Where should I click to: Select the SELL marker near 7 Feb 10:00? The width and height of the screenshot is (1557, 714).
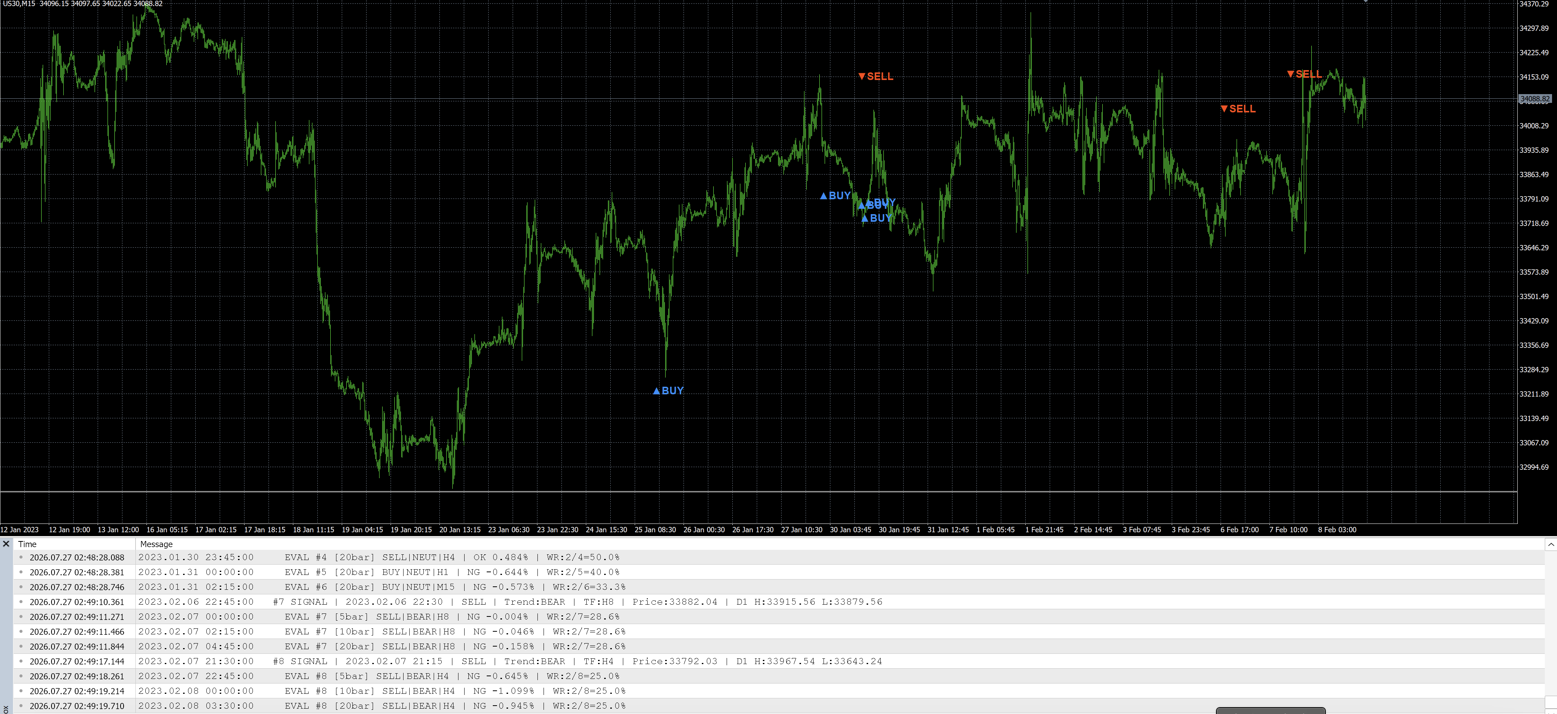pos(1304,74)
